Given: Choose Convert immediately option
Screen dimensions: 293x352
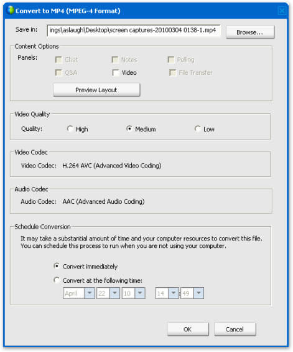Looking at the screenshot, I should (x=57, y=266).
